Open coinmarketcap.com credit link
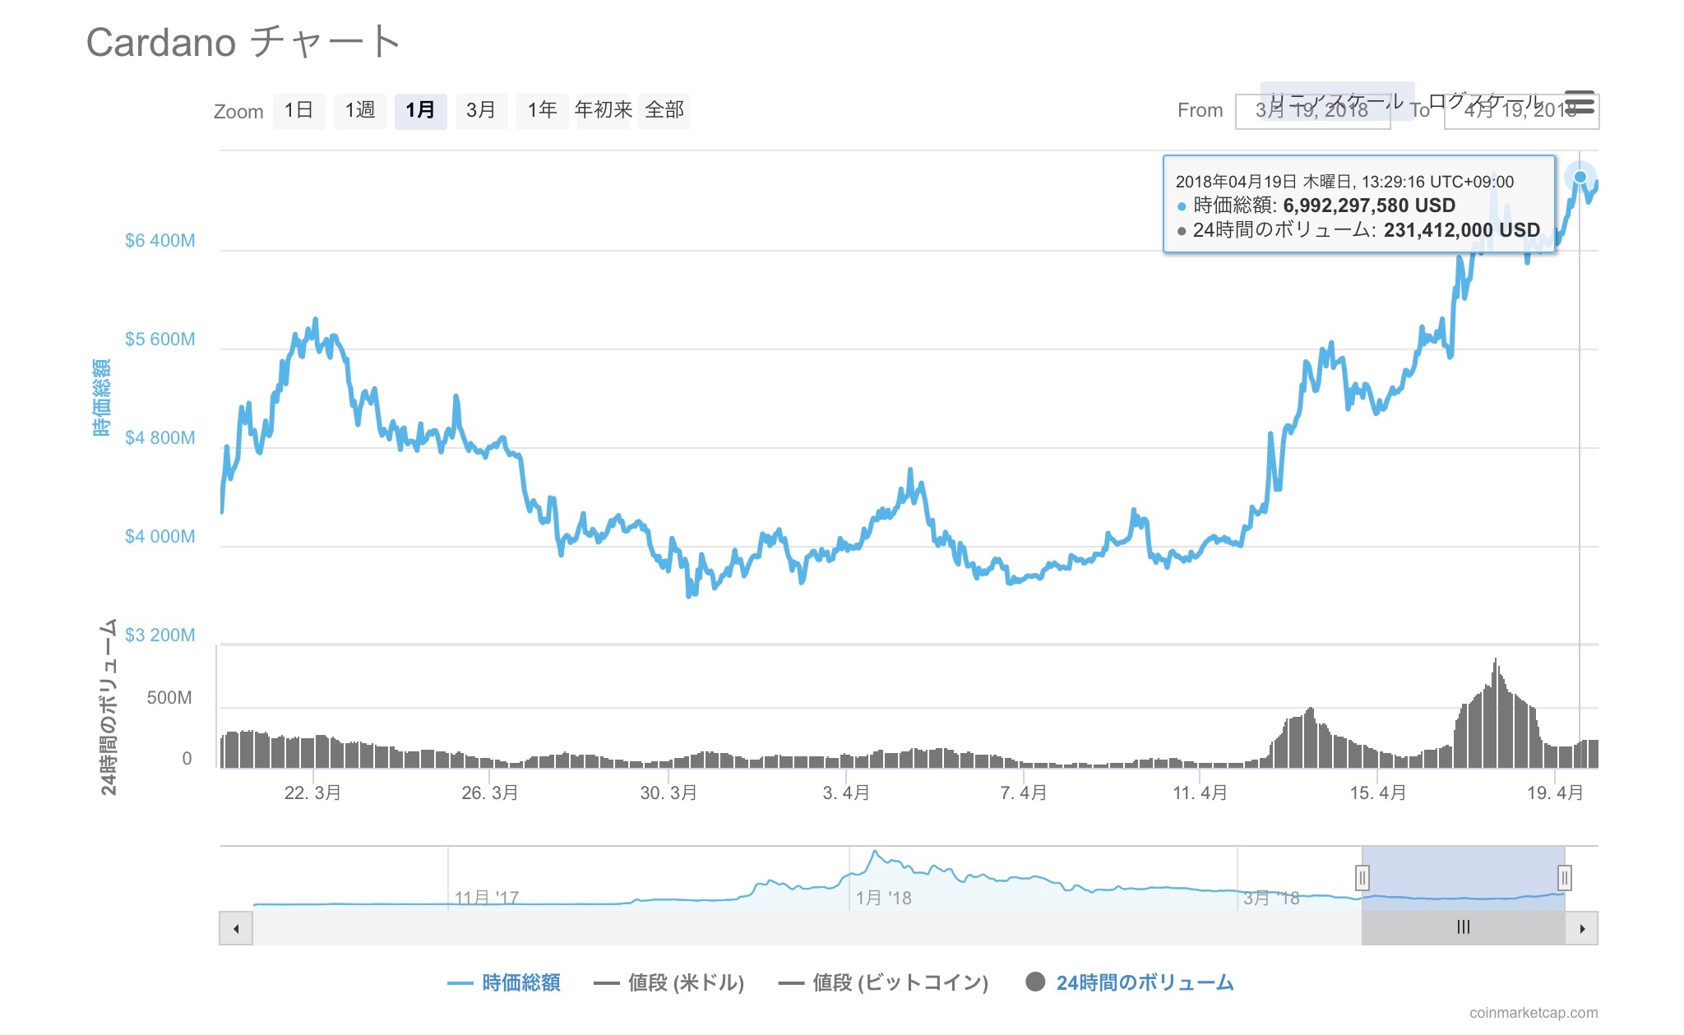 tap(1534, 1013)
